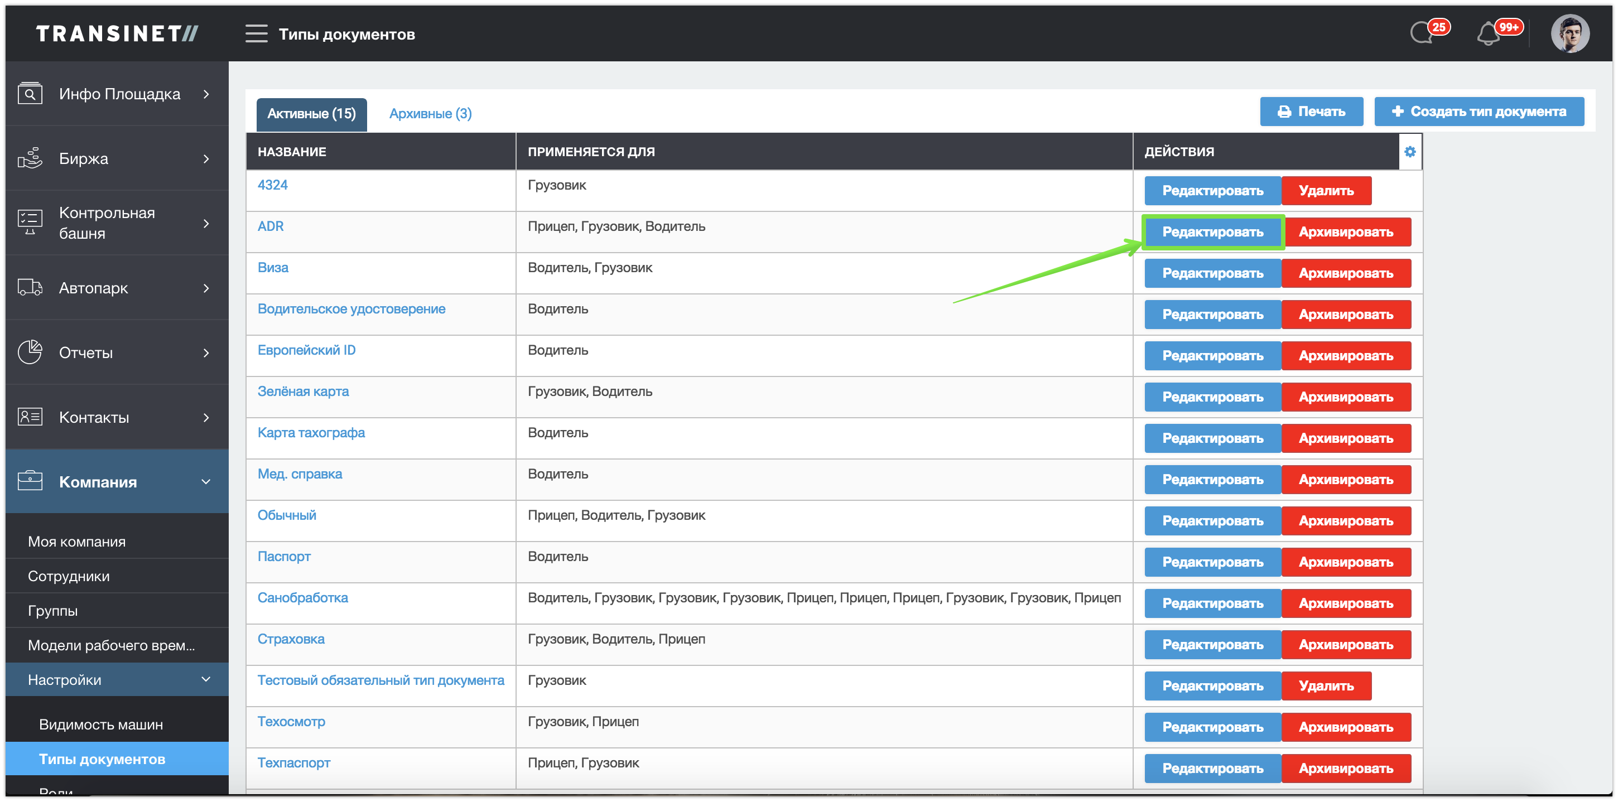1618x802 pixels.
Task: Collapse the Компания section chevron
Action: click(206, 482)
